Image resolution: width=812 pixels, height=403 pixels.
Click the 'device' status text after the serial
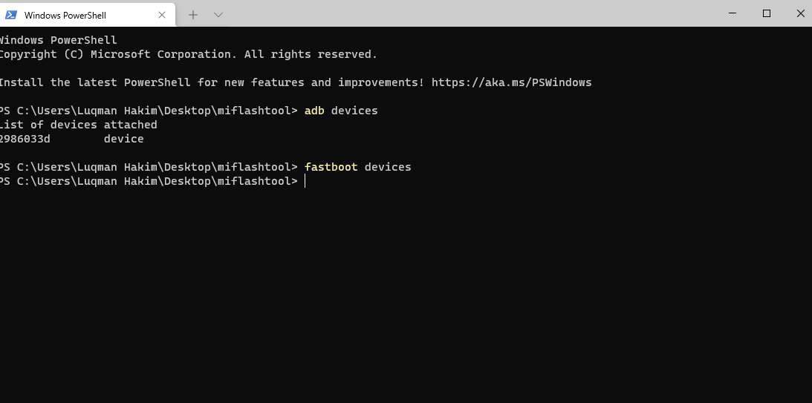[x=124, y=139]
